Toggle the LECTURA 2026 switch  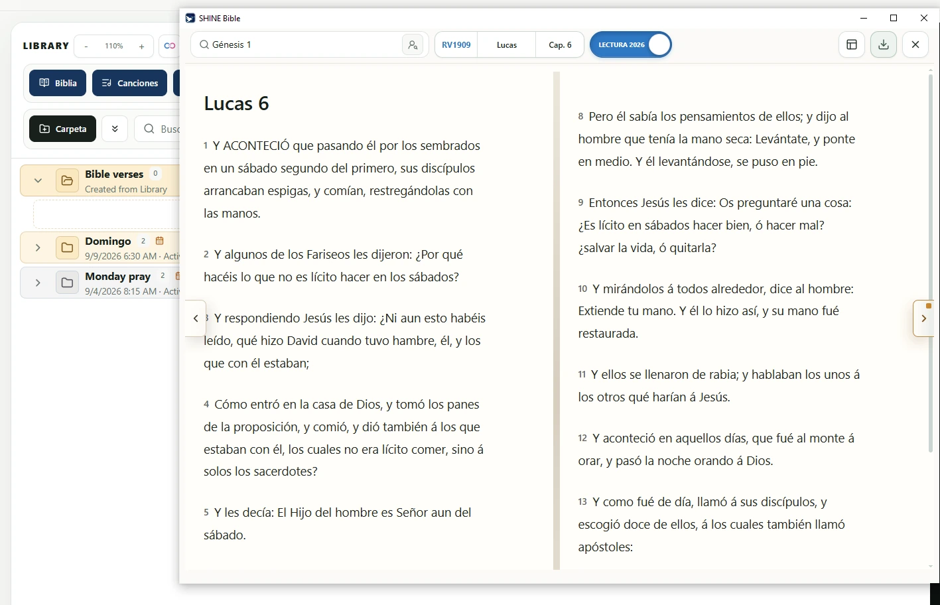(x=630, y=44)
